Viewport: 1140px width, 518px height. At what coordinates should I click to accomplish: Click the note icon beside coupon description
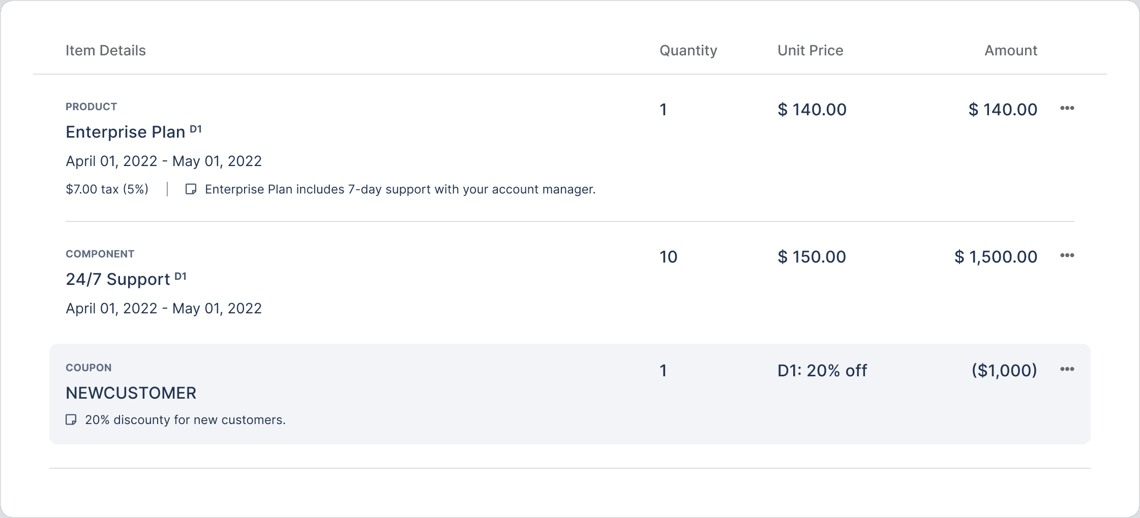pyautogui.click(x=71, y=420)
